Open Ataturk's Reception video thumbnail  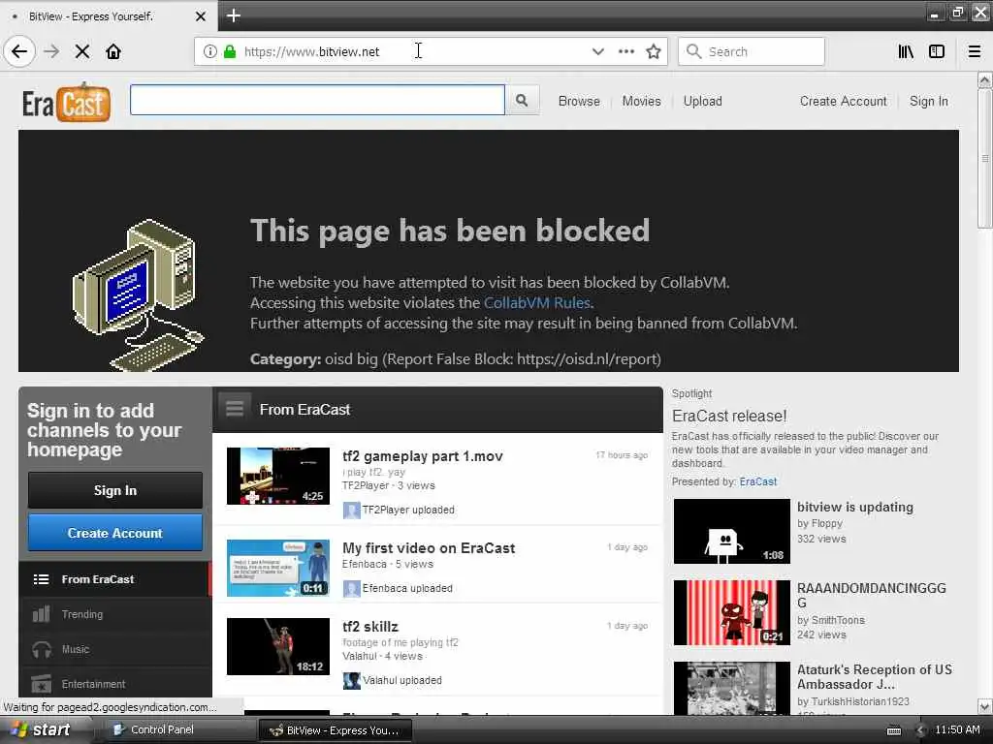pyautogui.click(x=731, y=689)
